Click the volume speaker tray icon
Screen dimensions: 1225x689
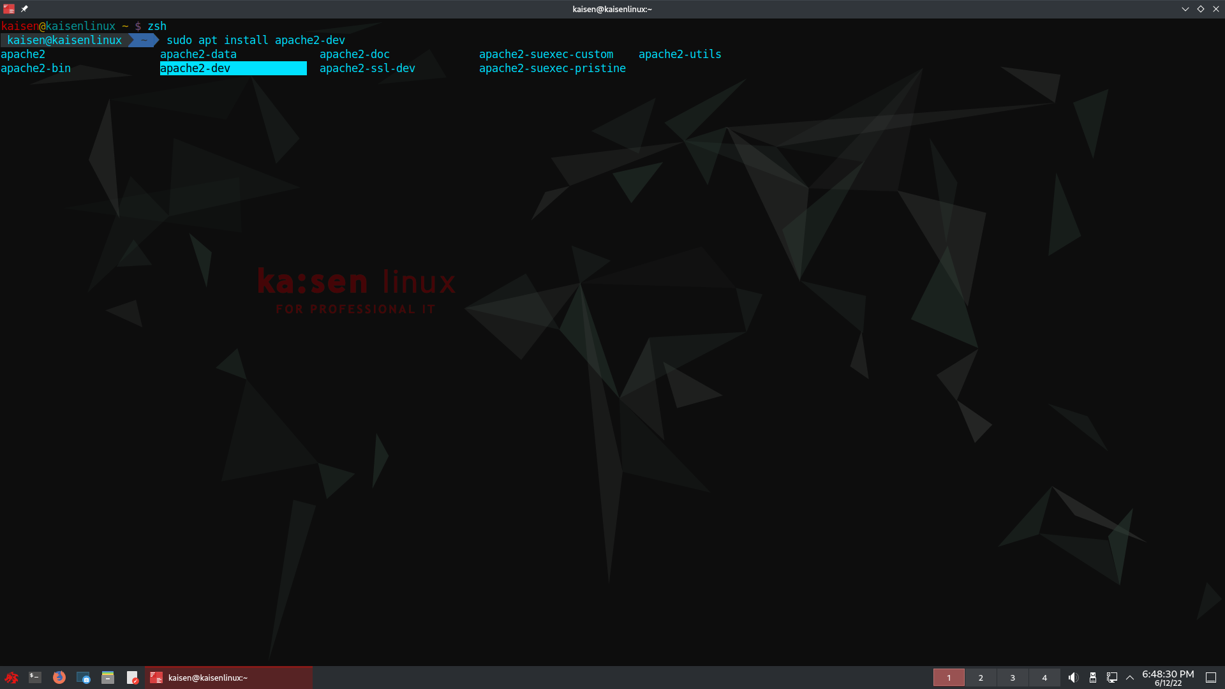point(1073,678)
